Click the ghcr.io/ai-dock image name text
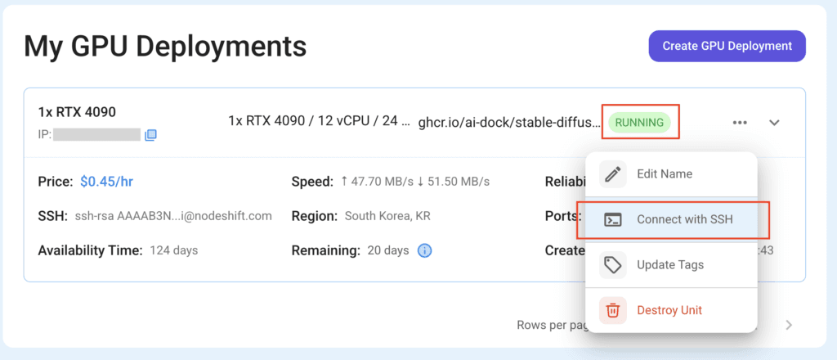The image size is (837, 360). (x=509, y=122)
